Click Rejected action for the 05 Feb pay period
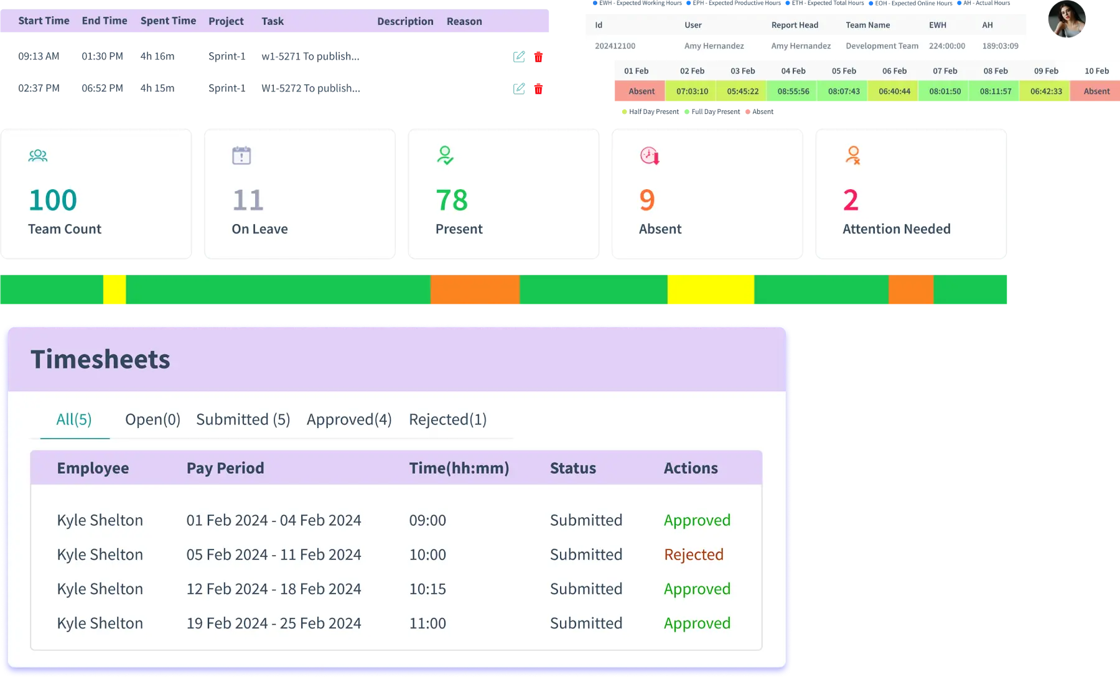This screenshot has height=677, width=1120. click(693, 554)
